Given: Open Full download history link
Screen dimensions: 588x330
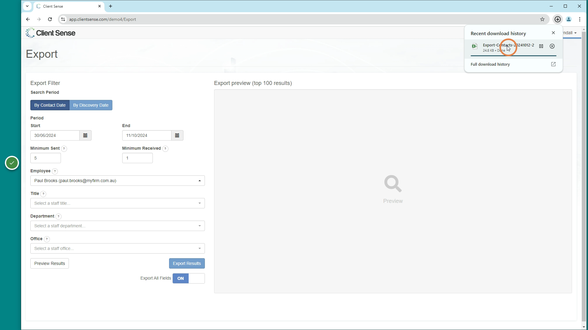Looking at the screenshot, I should [490, 64].
